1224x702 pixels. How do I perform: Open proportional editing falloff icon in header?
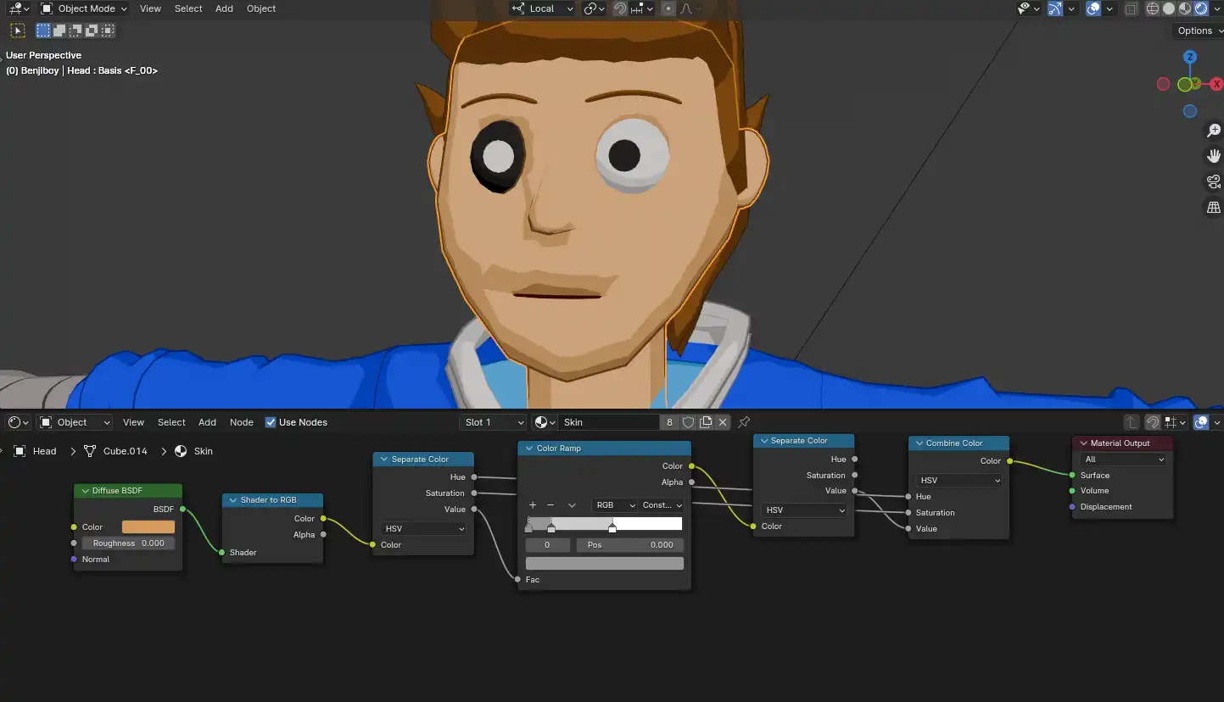pyautogui.click(x=685, y=8)
